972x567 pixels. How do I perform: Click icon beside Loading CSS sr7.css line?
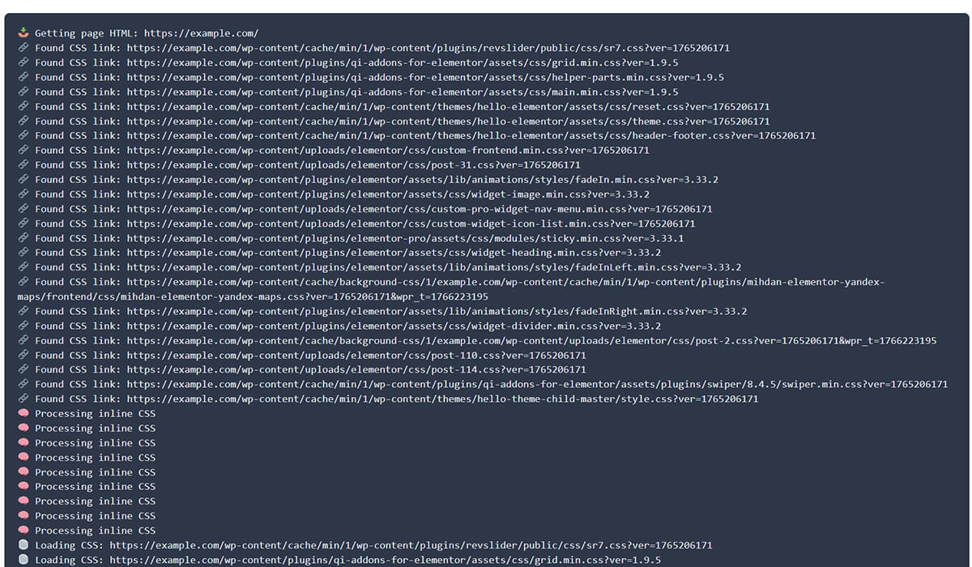(x=23, y=545)
